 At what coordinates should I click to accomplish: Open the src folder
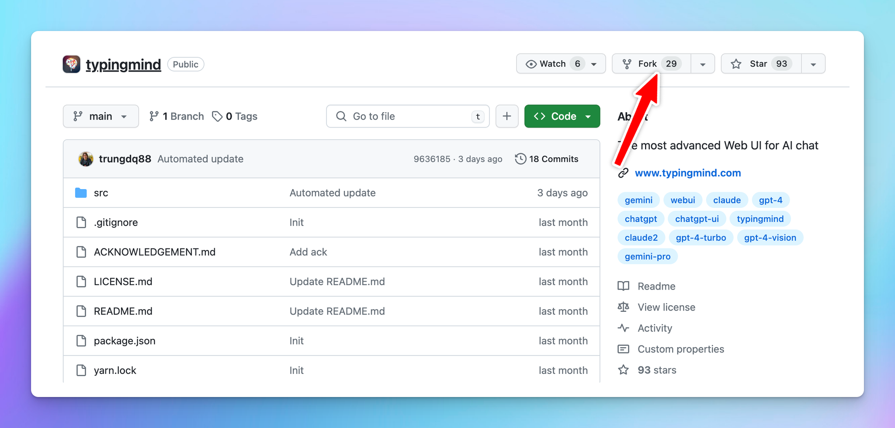click(101, 193)
